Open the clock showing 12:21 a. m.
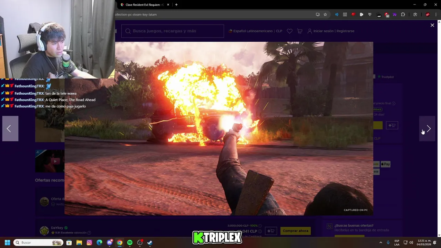 (424, 242)
